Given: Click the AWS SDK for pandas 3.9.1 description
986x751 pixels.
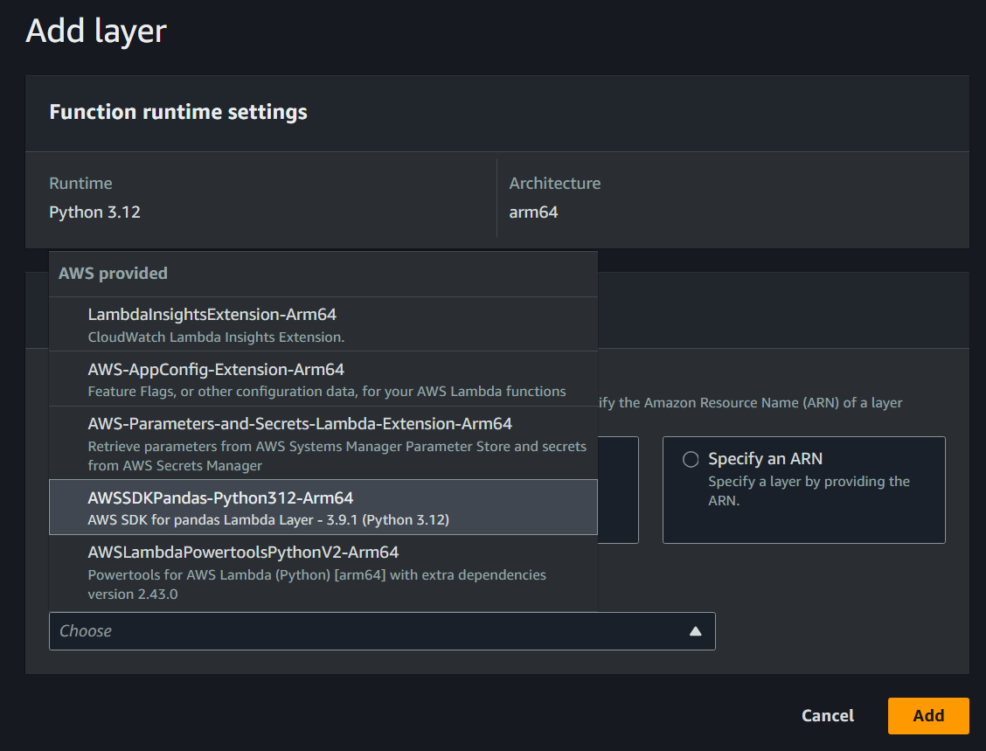Looking at the screenshot, I should tap(268, 520).
